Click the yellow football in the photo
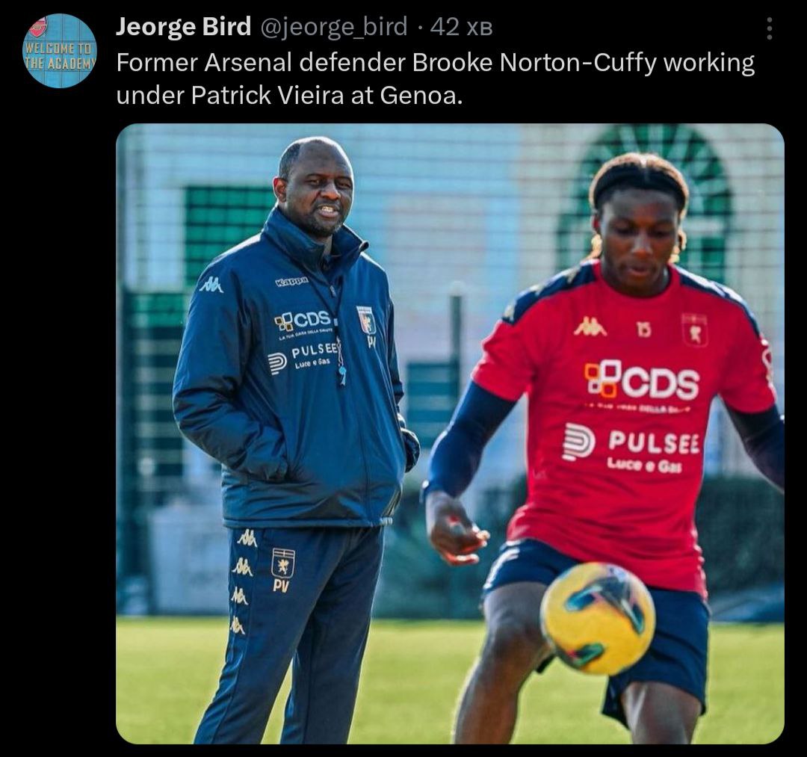This screenshot has width=807, height=757. 598,619
